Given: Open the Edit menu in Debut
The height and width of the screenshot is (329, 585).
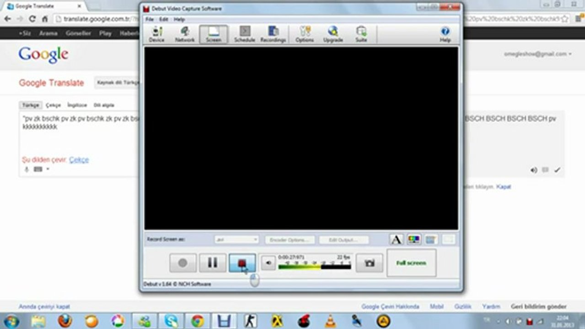Looking at the screenshot, I should click(164, 20).
